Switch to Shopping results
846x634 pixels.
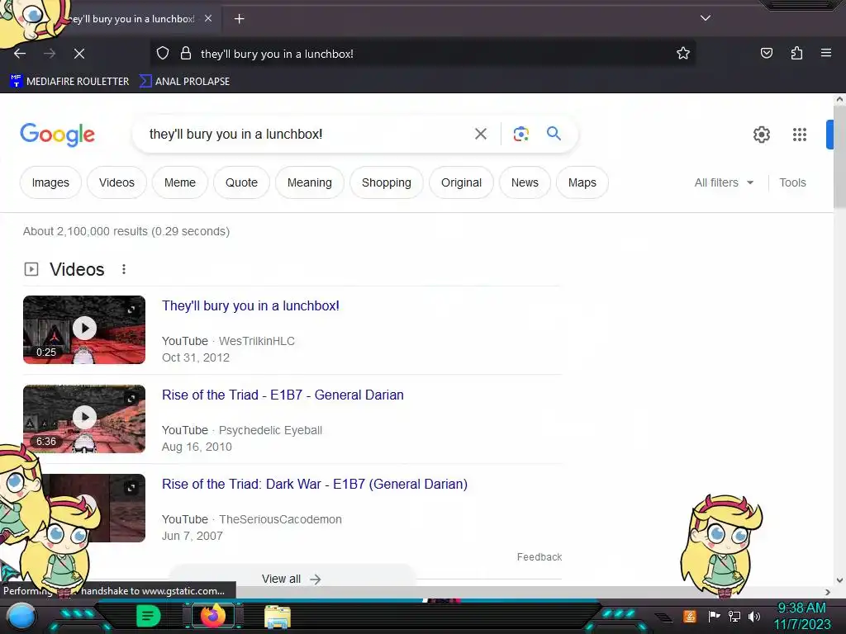[x=387, y=182]
